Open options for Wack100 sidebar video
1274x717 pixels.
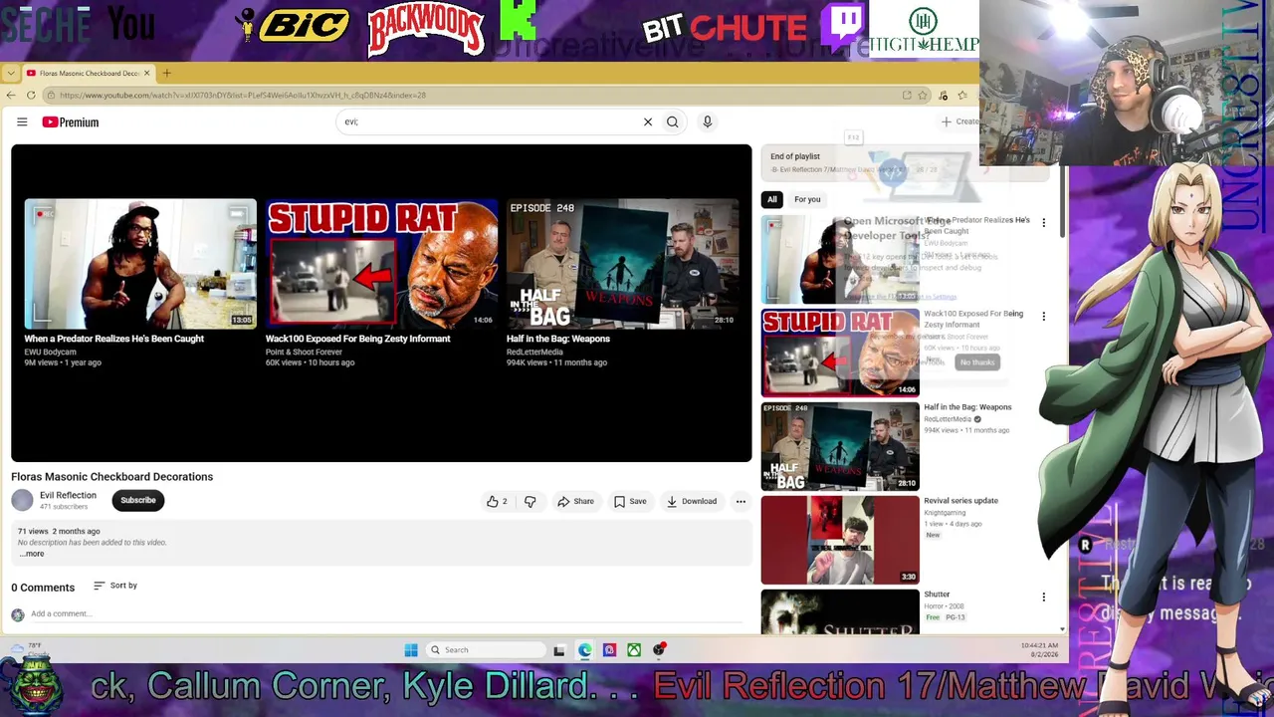pos(1043,317)
